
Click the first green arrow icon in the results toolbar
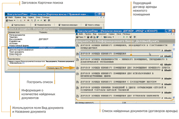[x=124, y=37]
